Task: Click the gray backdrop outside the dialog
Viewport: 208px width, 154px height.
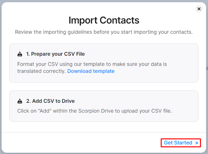Action: pos(206,95)
